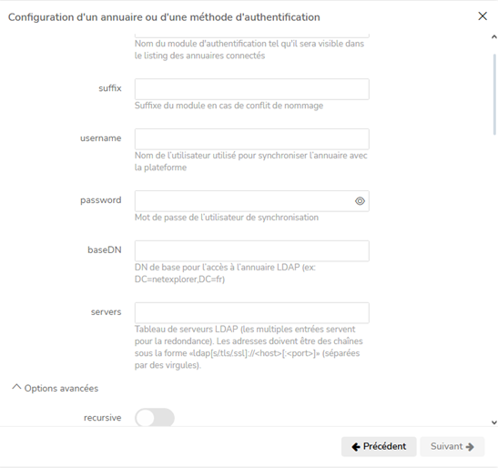Click the servers input box
This screenshot has width=498, height=468.
[252, 313]
